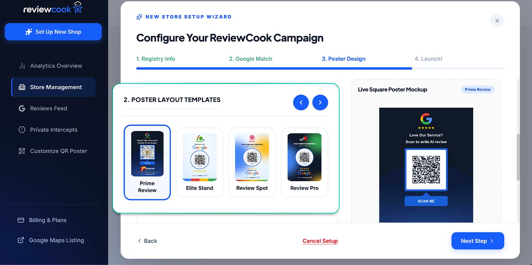Open Private Intercepts in the sidebar
The height and width of the screenshot is (265, 532).
[x=53, y=130]
